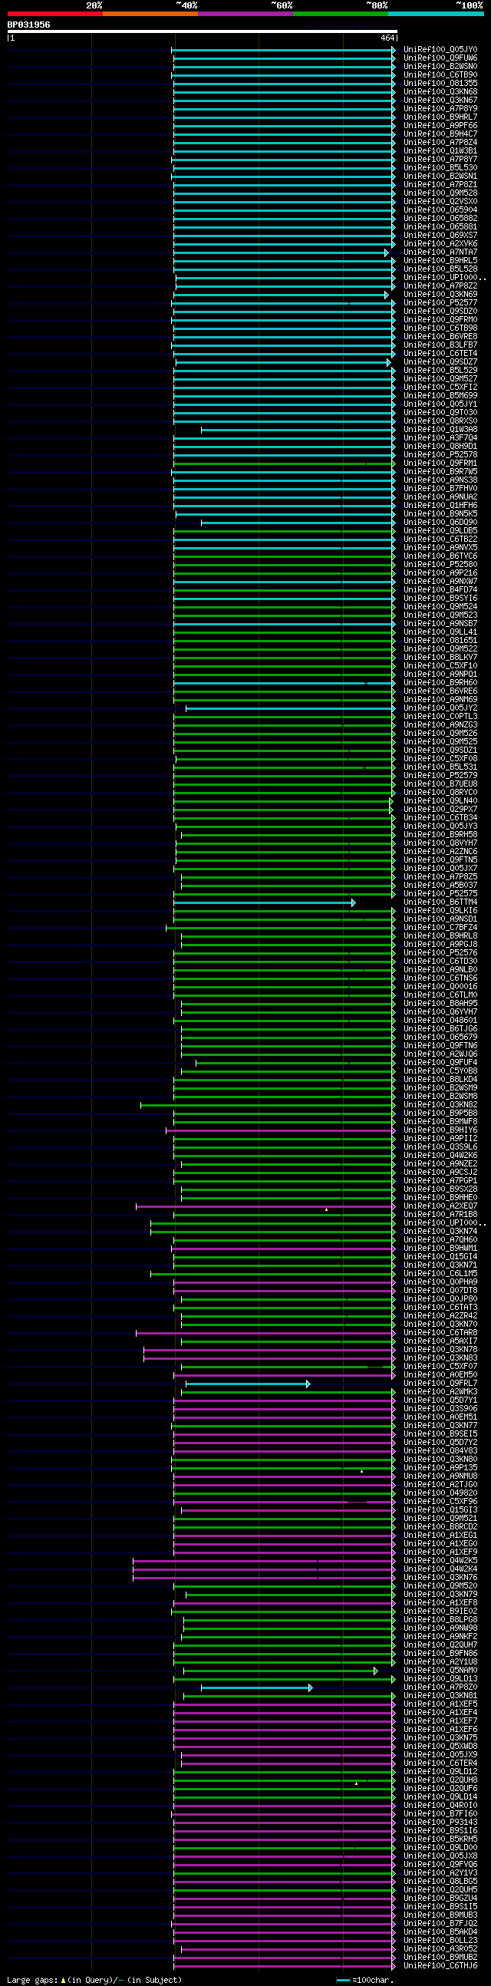Image resolution: width=491 pixels, height=1986 pixels.
Task: Select the UniRef100_C6TAR8 entry
Action: (440, 1333)
